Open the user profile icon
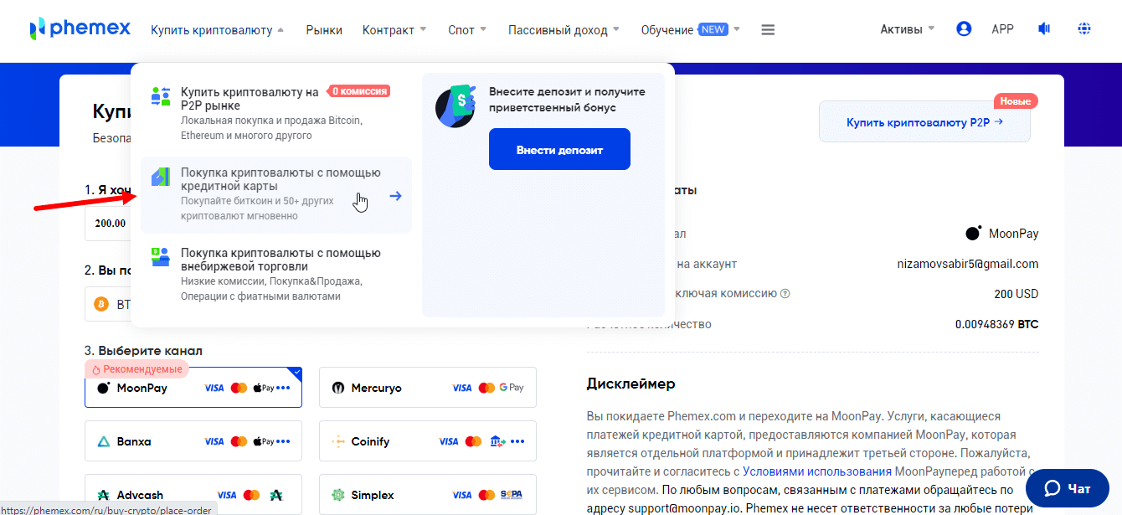 click(x=964, y=29)
